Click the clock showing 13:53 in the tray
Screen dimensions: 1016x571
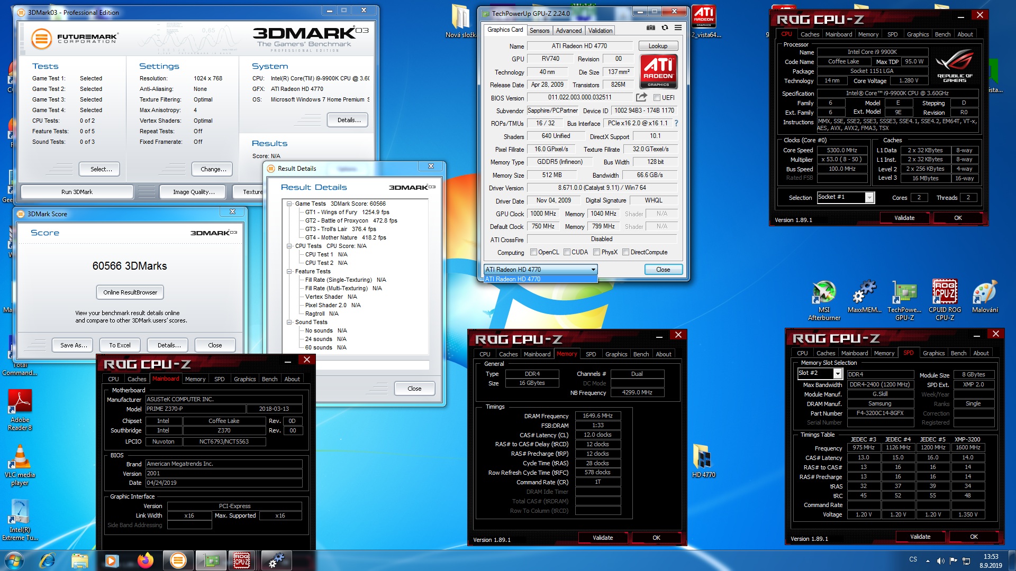click(x=990, y=557)
